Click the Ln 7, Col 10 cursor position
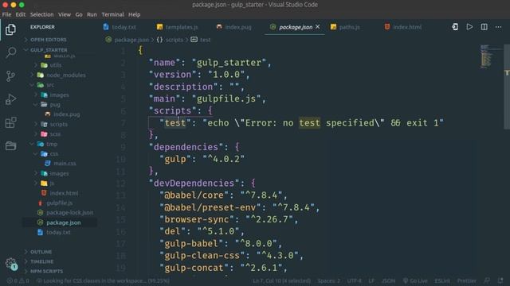This screenshot has height=286, width=510. tap(281, 280)
